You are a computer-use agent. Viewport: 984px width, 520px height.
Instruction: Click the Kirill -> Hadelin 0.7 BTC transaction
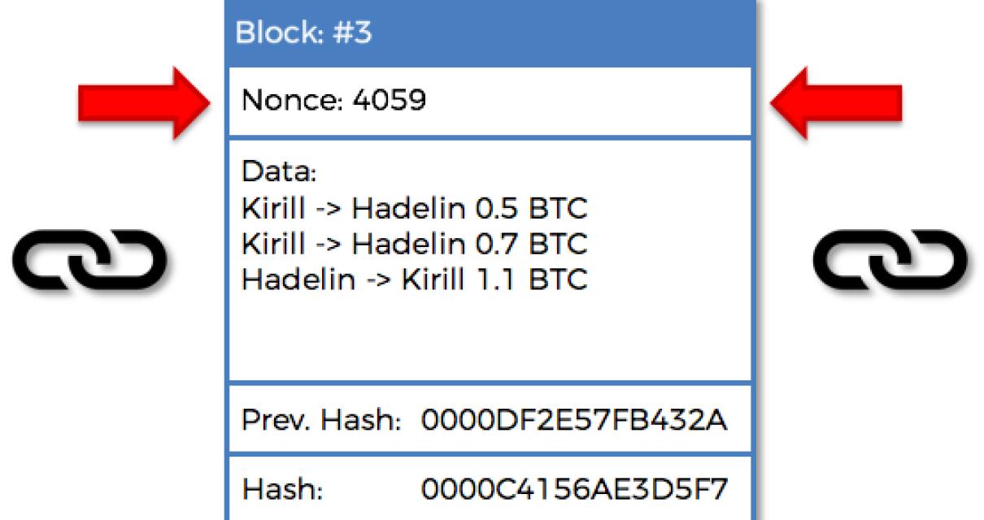pyautogui.click(x=414, y=244)
